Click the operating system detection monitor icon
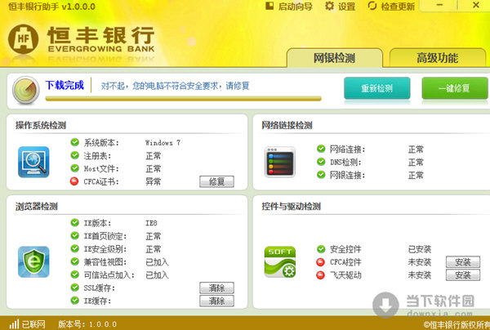This screenshot has height=330, width=490. (33, 162)
